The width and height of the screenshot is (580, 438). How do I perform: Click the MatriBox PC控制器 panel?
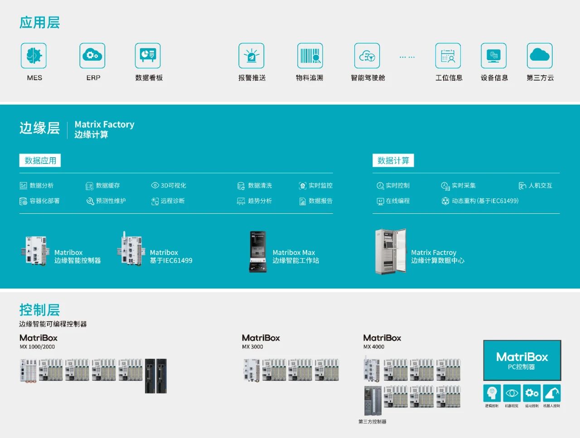pos(522,361)
